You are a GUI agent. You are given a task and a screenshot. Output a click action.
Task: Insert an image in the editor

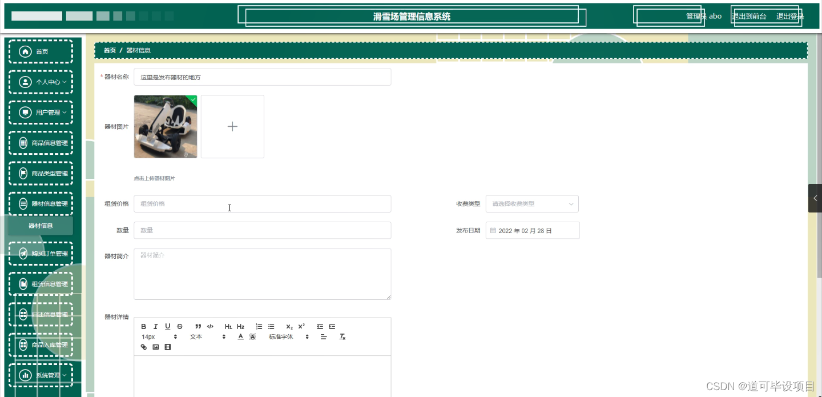(155, 347)
